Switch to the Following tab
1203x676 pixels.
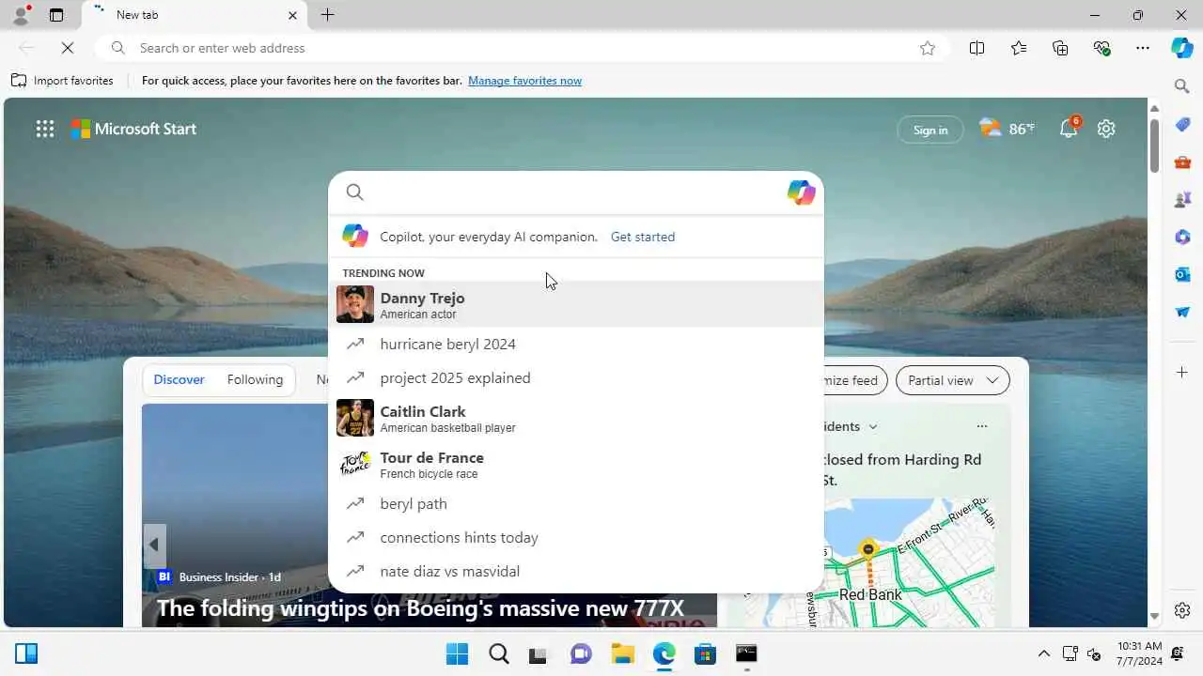click(255, 379)
